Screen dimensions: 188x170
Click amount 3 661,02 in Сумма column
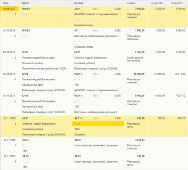click(139, 140)
